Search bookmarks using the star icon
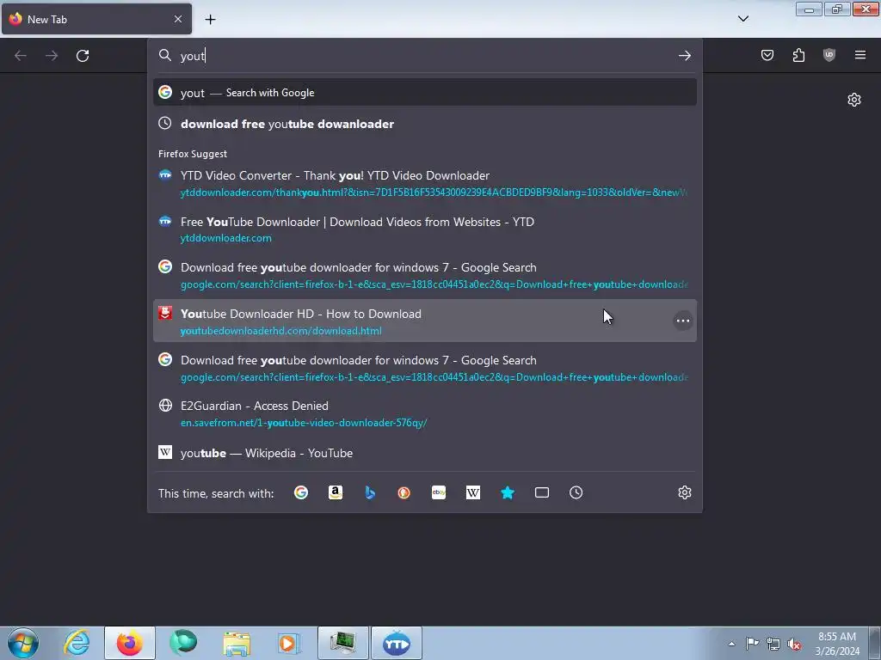 click(x=508, y=492)
